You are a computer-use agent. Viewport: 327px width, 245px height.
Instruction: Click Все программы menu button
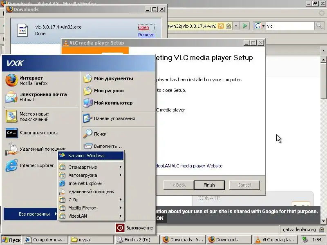(x=30, y=214)
